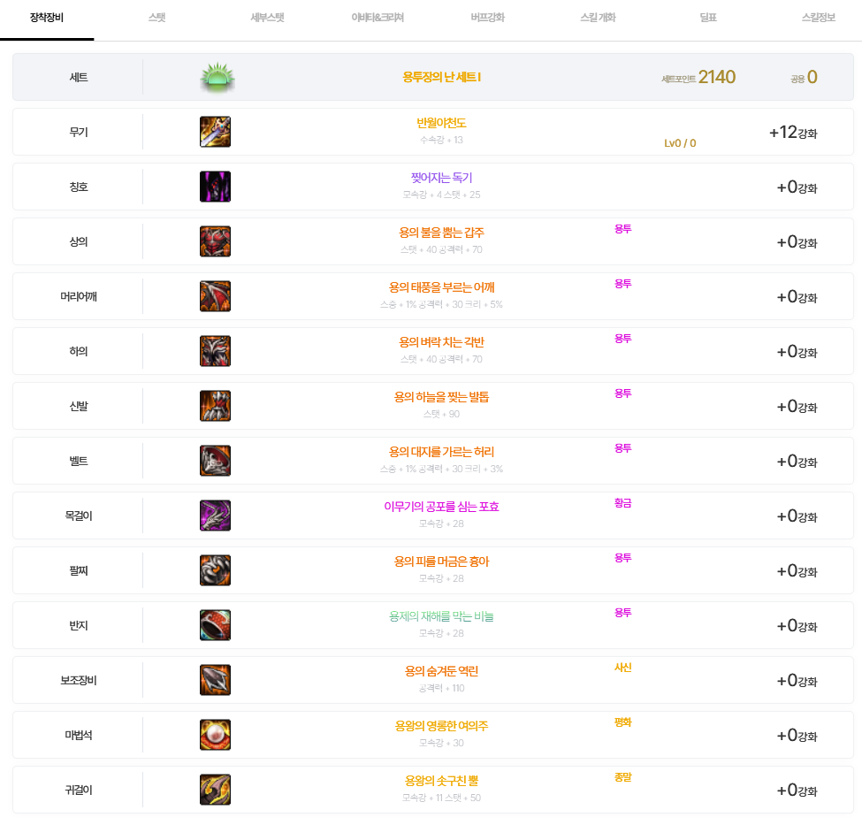Click the 상의 armor icon
Viewport: 862px width, 825px height.
click(x=215, y=241)
